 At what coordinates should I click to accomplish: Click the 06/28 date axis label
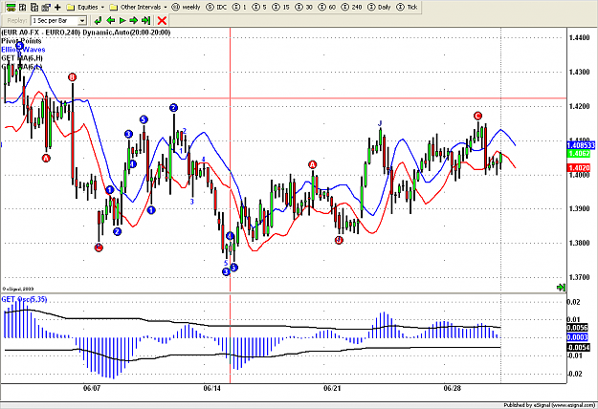pos(453,388)
